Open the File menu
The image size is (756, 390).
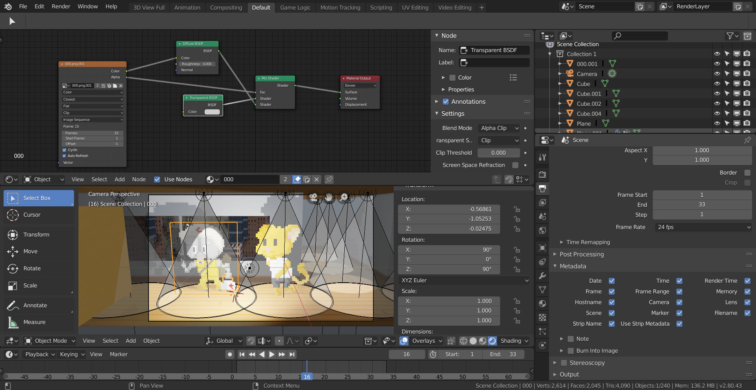[23, 6]
